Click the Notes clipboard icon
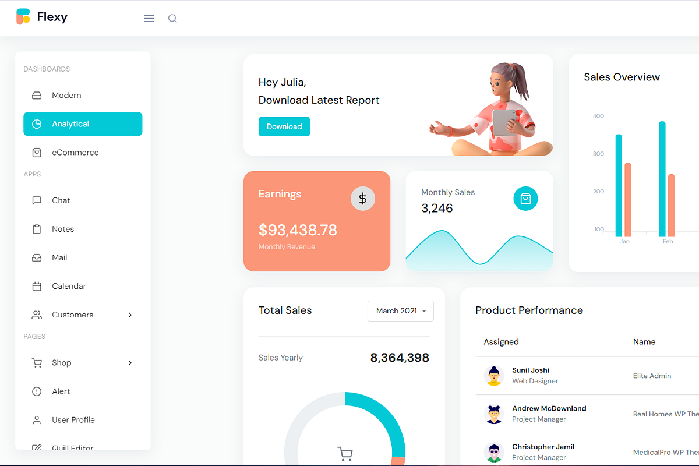The width and height of the screenshot is (699, 466). pyautogui.click(x=37, y=229)
